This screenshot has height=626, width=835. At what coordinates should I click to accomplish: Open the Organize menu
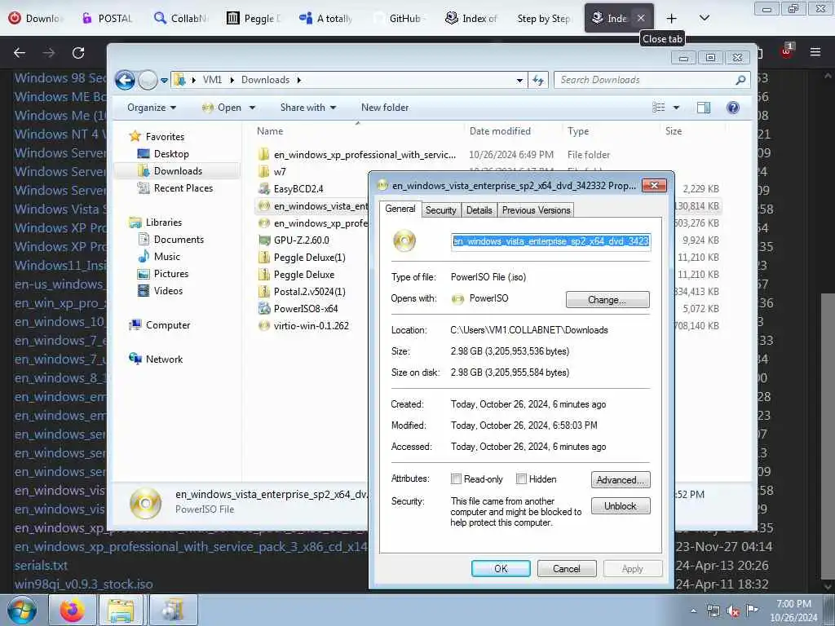point(151,108)
